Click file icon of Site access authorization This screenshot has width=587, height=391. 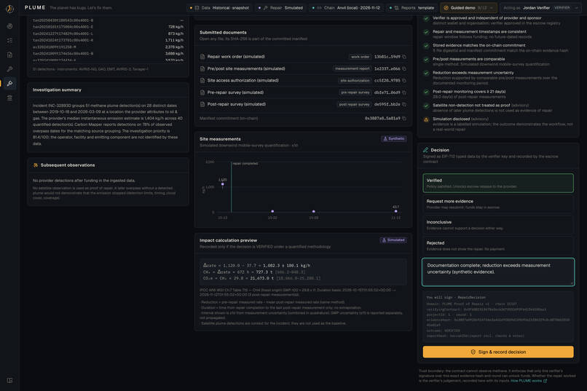coord(202,80)
